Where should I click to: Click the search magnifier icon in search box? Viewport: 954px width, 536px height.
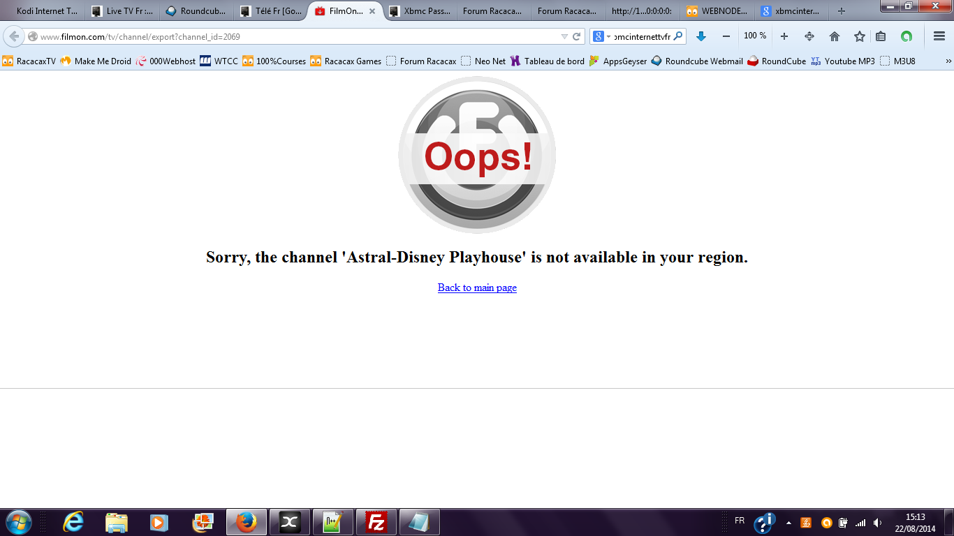click(677, 36)
